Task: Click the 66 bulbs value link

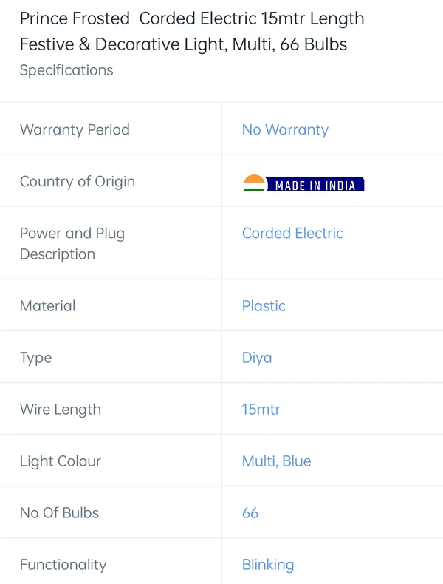Action: 250,512
